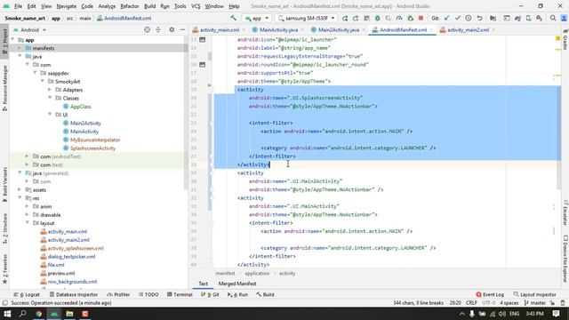
Task: Open MyBounceInterpolator in the project tree
Action: pyautogui.click(x=95, y=140)
